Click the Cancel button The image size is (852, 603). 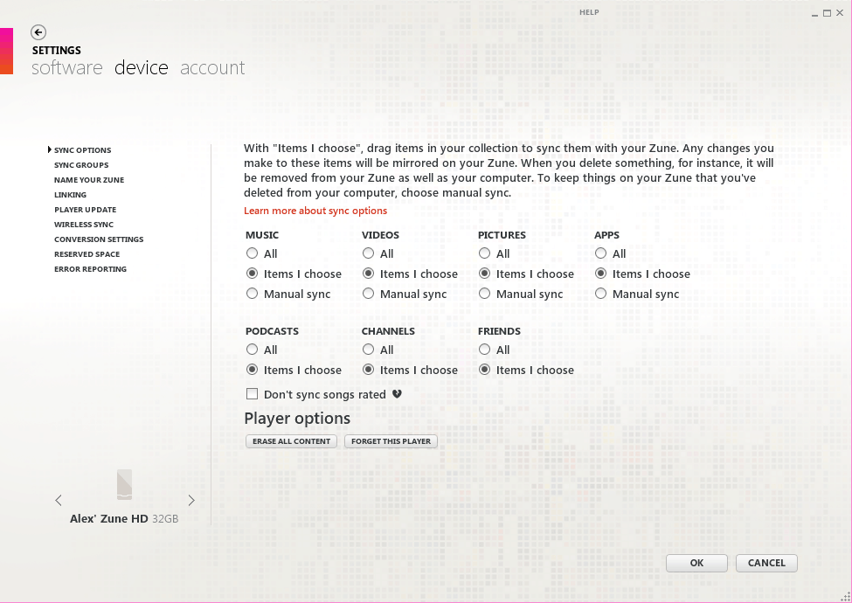[766, 563]
